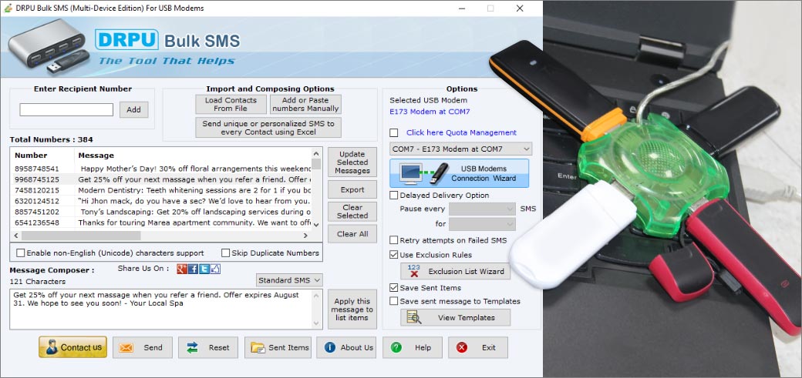Open USB Modems Connection Wizard
The image size is (802, 378).
[x=460, y=173]
